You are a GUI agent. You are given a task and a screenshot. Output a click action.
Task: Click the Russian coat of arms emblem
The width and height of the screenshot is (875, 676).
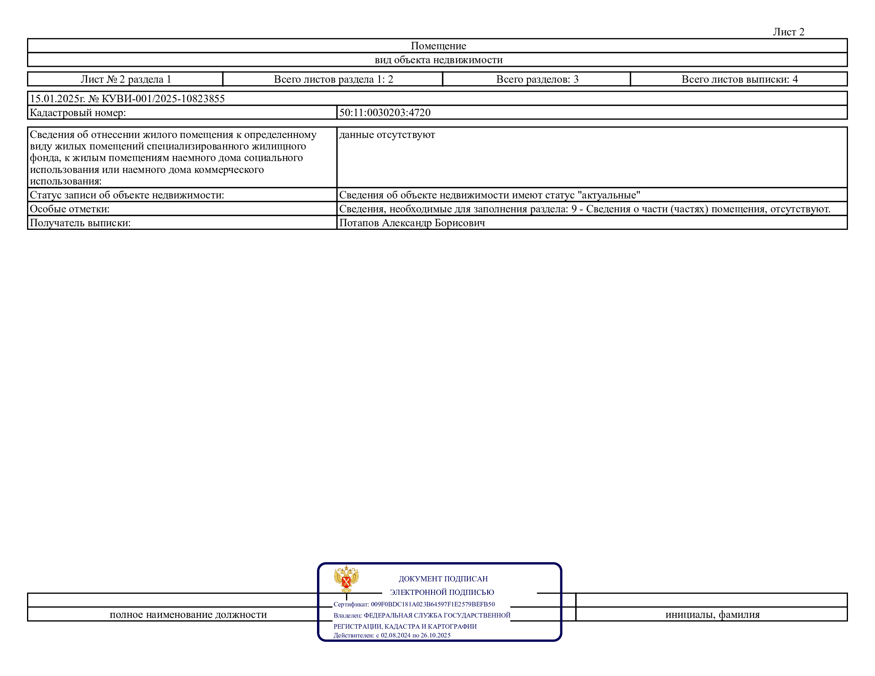tap(346, 579)
